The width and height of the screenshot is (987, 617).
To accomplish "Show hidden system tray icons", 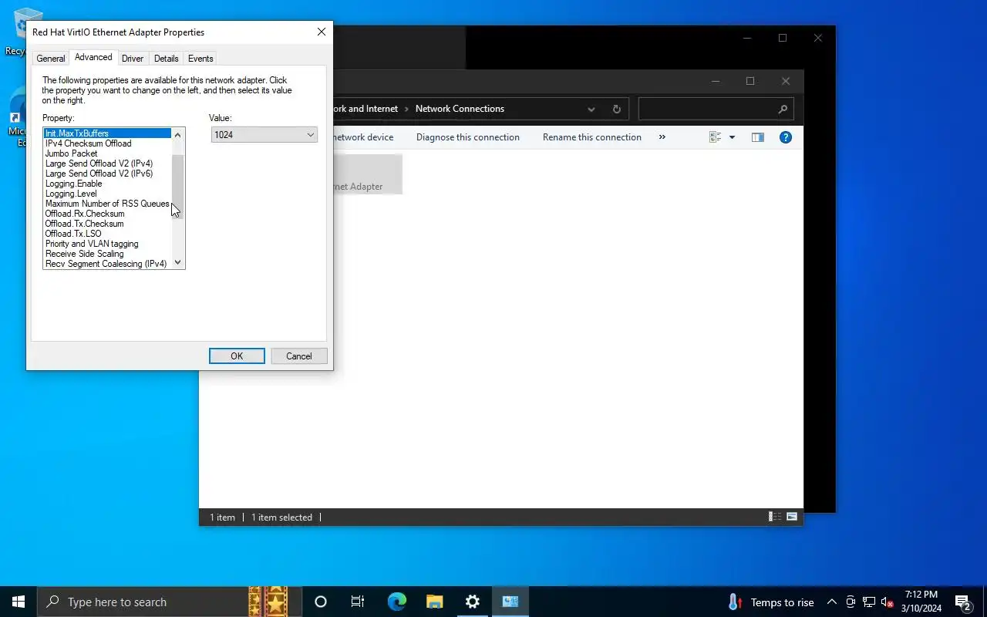I will (x=832, y=602).
